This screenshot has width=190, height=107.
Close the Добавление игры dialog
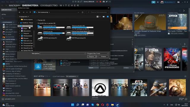[x=109, y=8]
